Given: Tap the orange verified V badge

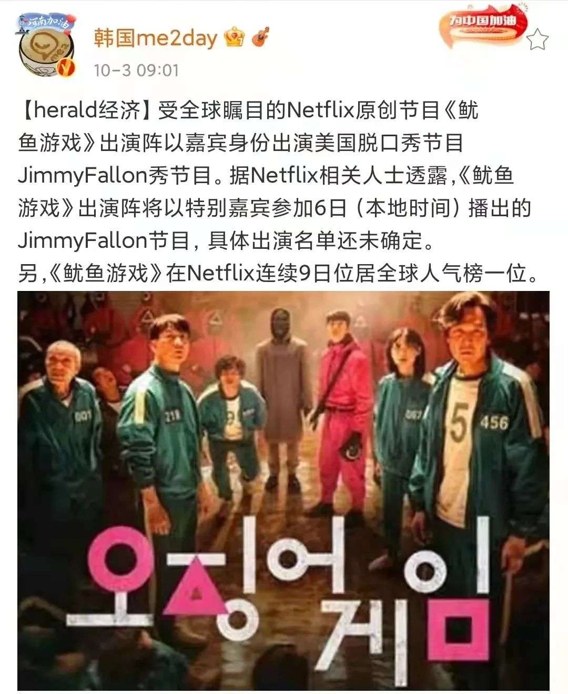Looking at the screenshot, I should tap(66, 67).
